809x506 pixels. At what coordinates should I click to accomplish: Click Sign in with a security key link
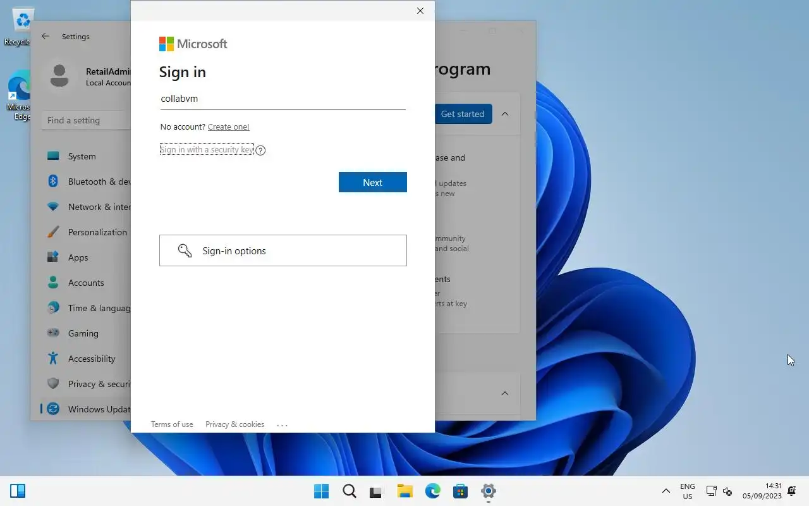[207, 150]
